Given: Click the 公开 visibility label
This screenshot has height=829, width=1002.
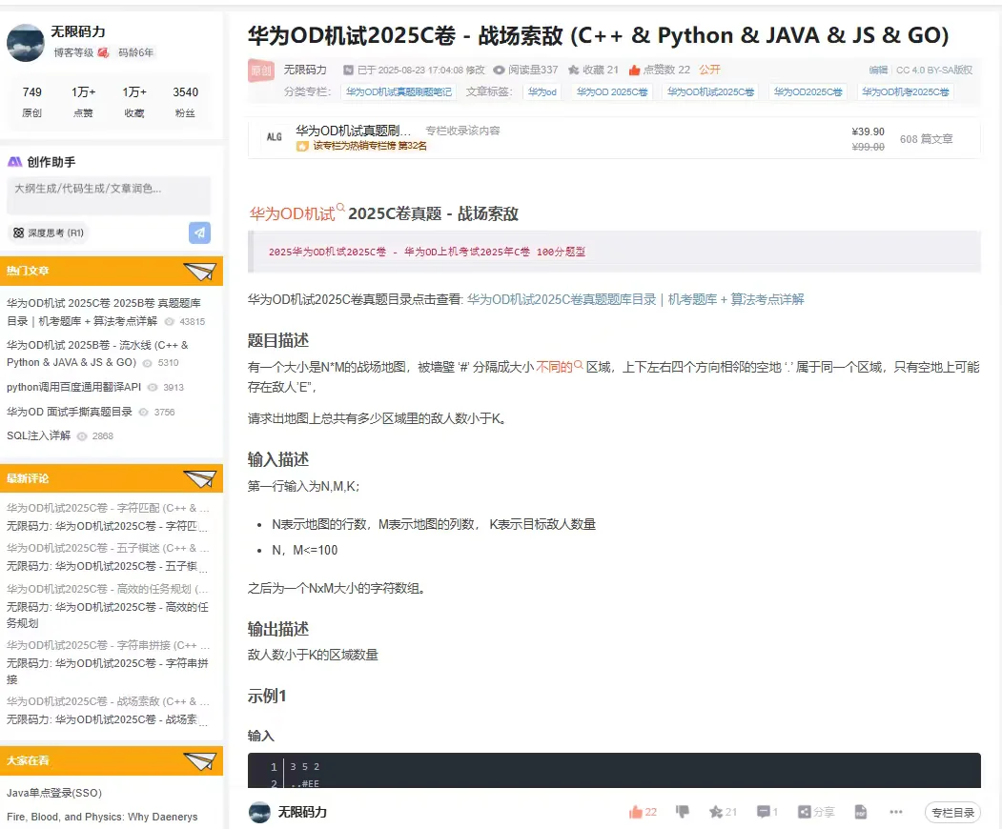Looking at the screenshot, I should pyautogui.click(x=709, y=70).
